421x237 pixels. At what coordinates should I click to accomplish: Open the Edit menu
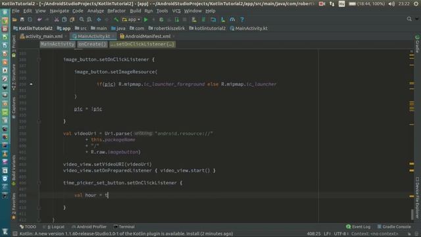click(28, 11)
